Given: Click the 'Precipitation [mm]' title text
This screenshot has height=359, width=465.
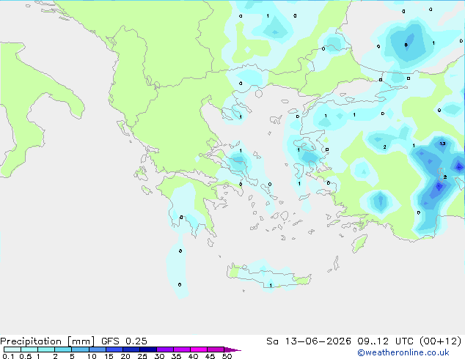Looking at the screenshot, I should pyautogui.click(x=47, y=341).
